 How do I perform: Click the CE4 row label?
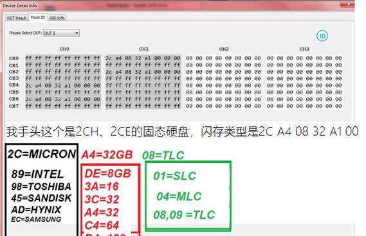14,85
